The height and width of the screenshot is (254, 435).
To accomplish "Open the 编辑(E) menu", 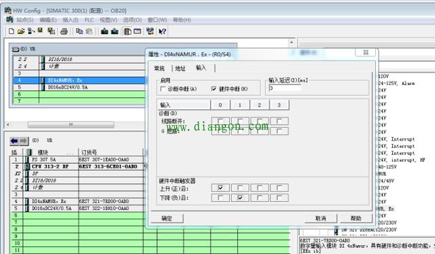I will pyautogui.click(x=48, y=20).
